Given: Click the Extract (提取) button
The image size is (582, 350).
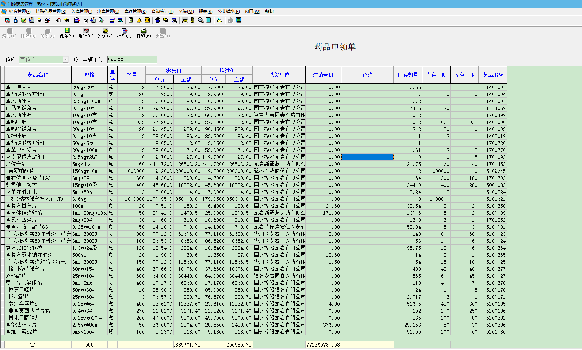Looking at the screenshot, I should coord(124,33).
